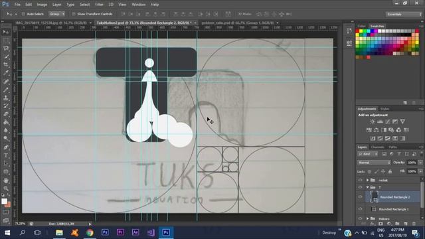425x239 pixels.
Task: Add a Levels adjustment
Action: 381,121
